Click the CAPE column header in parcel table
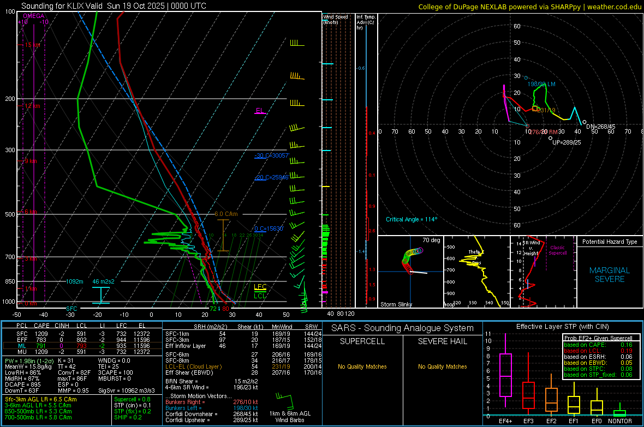Screen dimensions: 644x427 tap(41, 326)
